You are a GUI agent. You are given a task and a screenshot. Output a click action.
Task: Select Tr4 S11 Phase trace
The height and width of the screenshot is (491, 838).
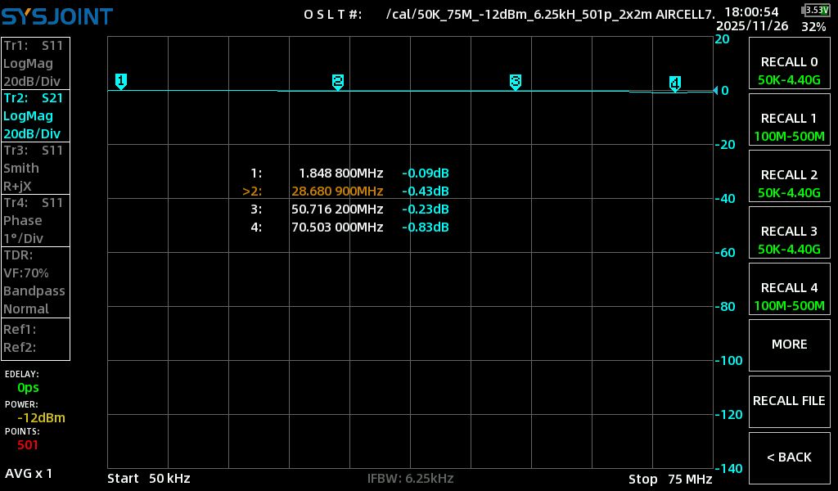tap(35, 220)
